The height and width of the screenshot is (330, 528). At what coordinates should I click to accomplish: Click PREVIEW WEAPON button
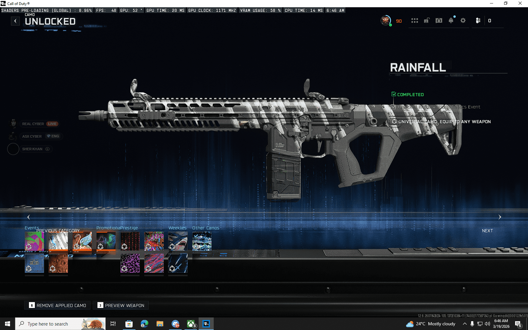(121, 305)
